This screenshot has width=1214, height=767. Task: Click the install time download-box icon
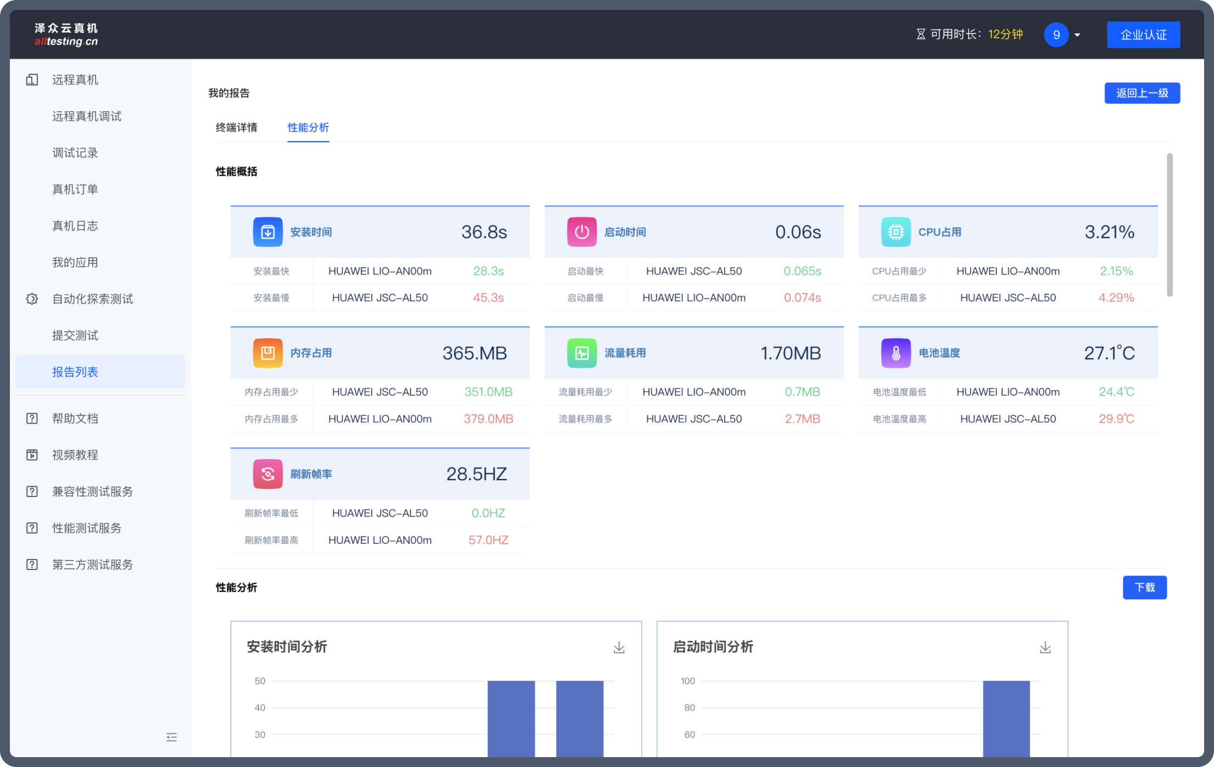coord(267,232)
